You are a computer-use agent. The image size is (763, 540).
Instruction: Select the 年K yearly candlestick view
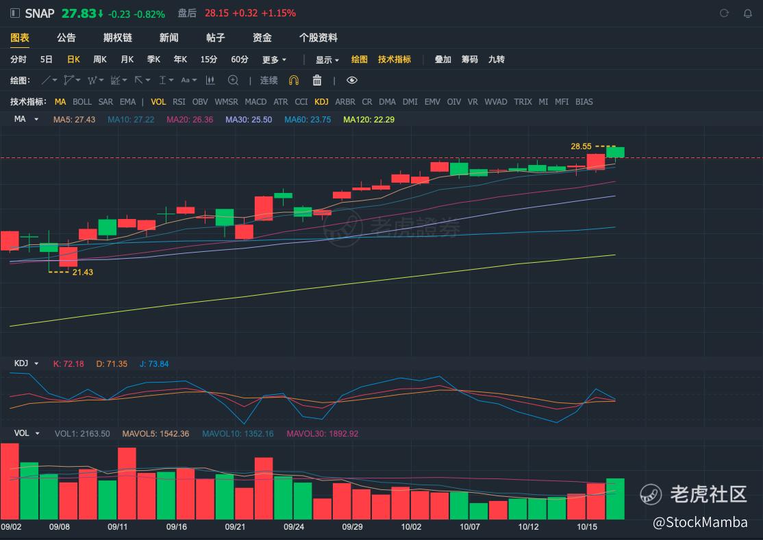(181, 60)
